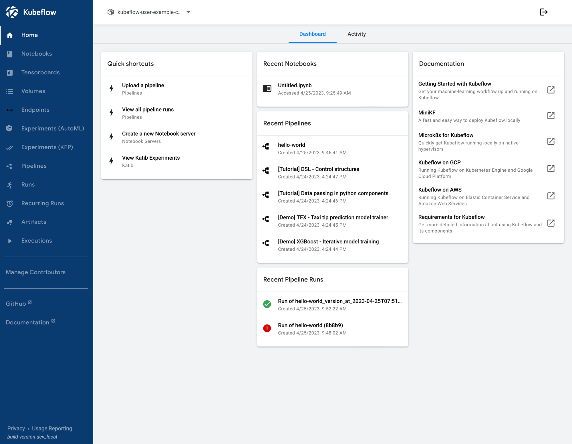
Task: Switch to the Activity tab
Action: click(x=356, y=34)
